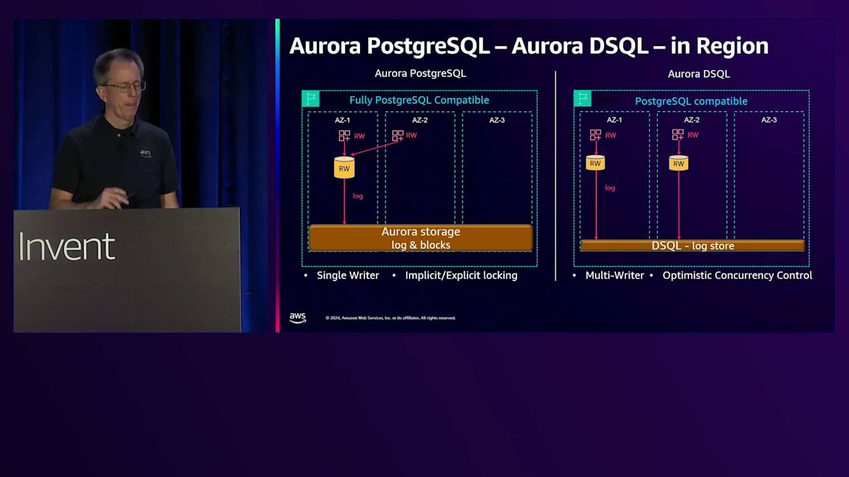This screenshot has width=849, height=477.
Task: Select the AZ-2 application icon in the Aurora DSQL diagram
Action: tap(678, 135)
